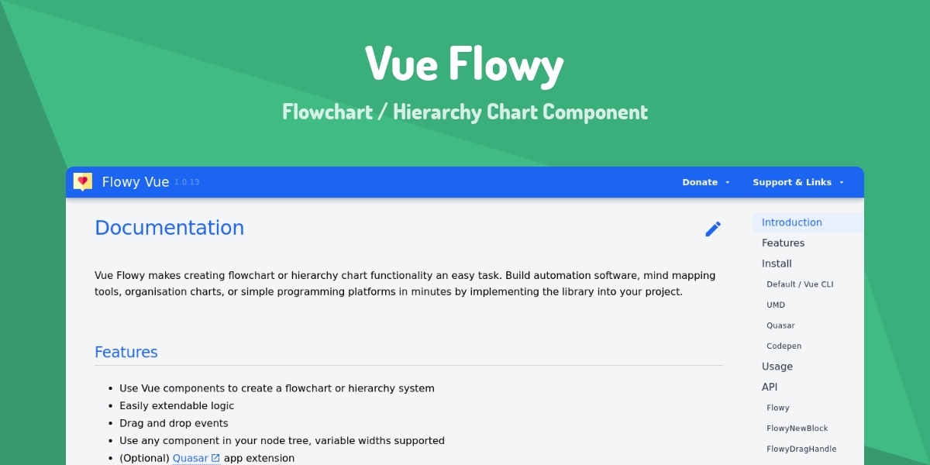
Task: Click the pencil edit icon beside Documentation
Action: 713,229
